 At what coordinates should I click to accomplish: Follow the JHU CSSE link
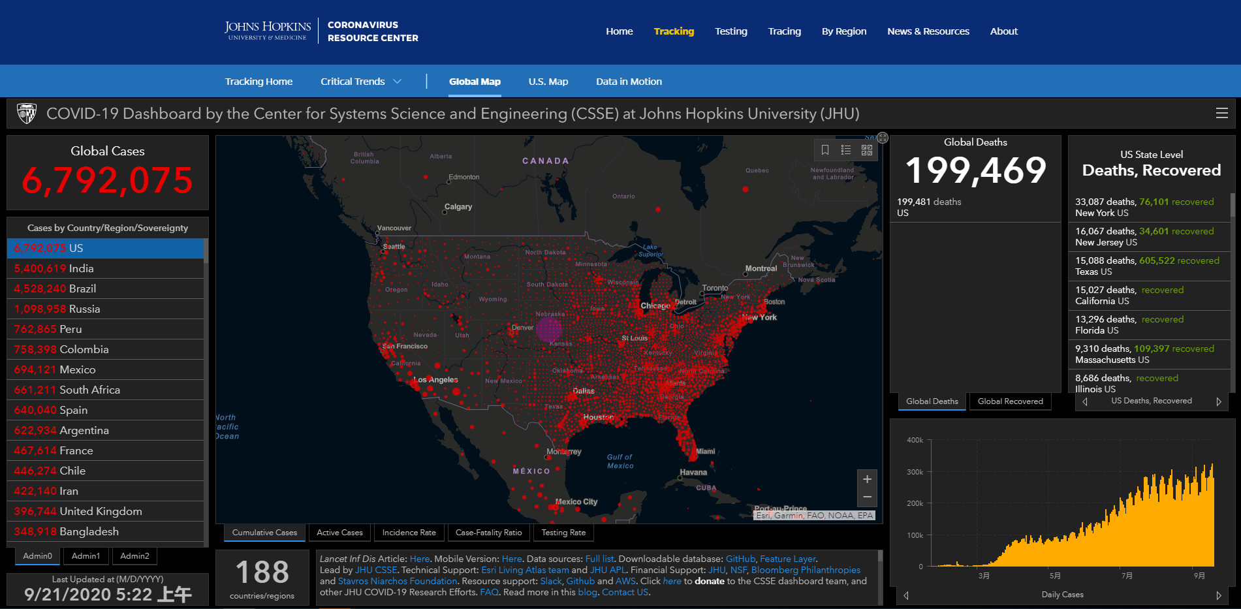(376, 570)
